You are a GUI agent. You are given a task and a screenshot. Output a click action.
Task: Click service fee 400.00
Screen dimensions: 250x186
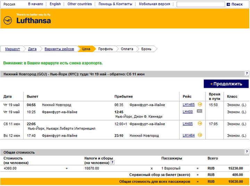pyautogui.click(x=237, y=175)
